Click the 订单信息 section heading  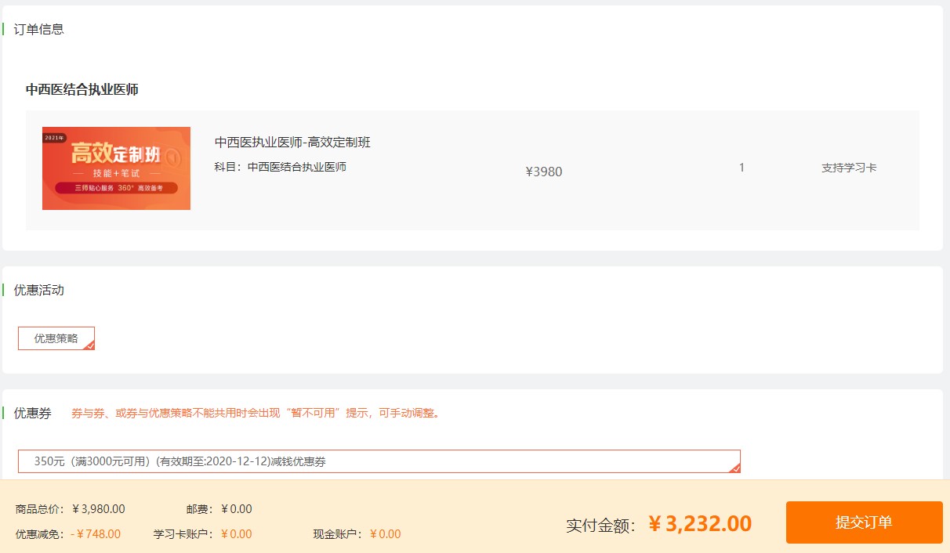pos(39,30)
